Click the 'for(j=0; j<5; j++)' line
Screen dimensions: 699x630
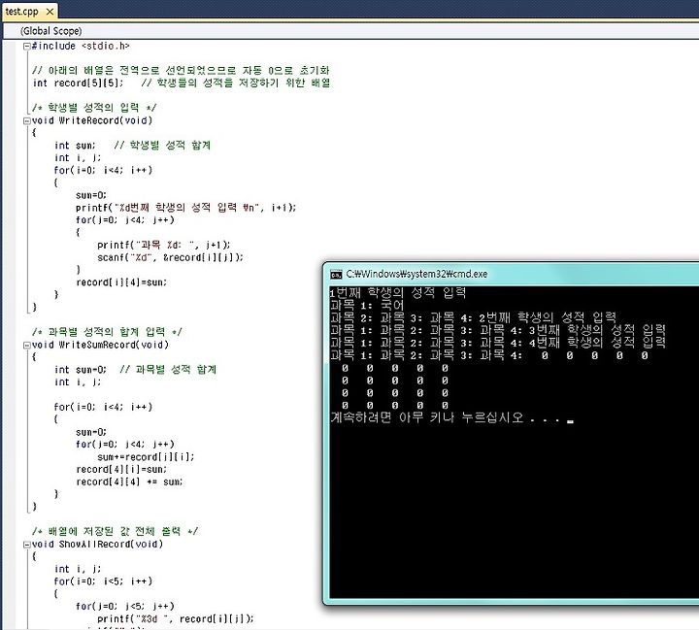(125, 607)
